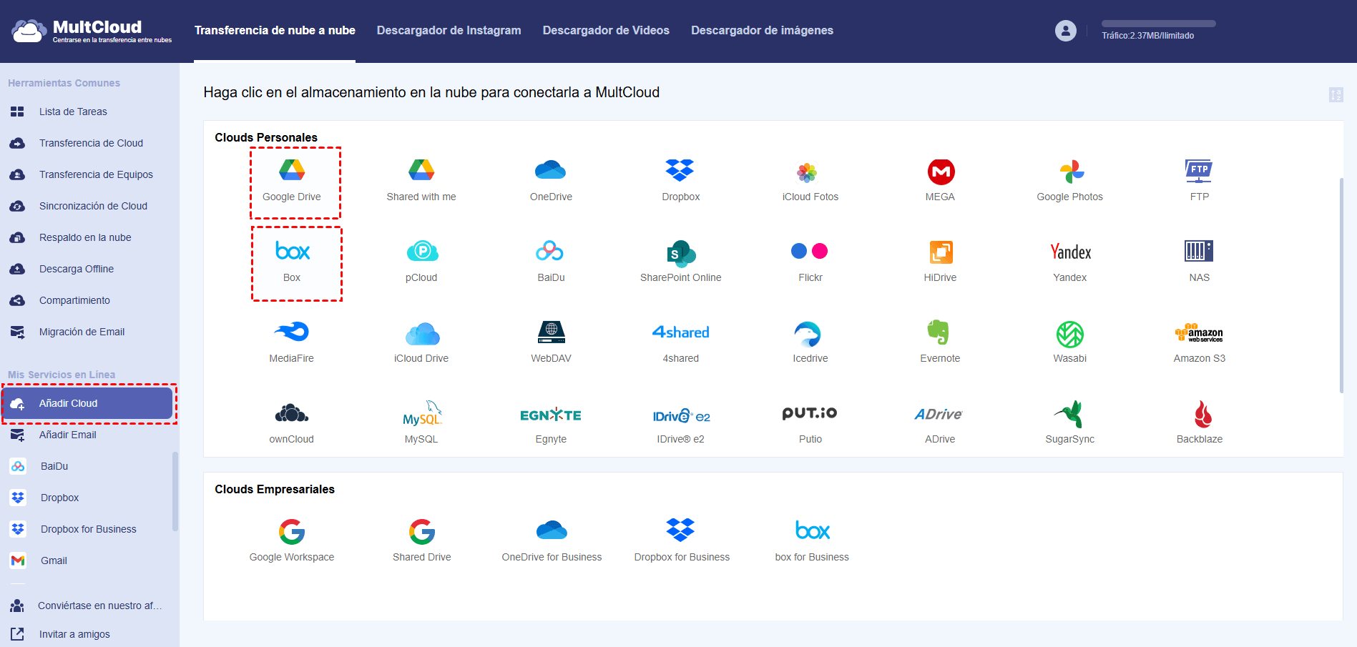The image size is (1357, 647).
Task: Connect OneDrive for Business
Action: click(552, 540)
